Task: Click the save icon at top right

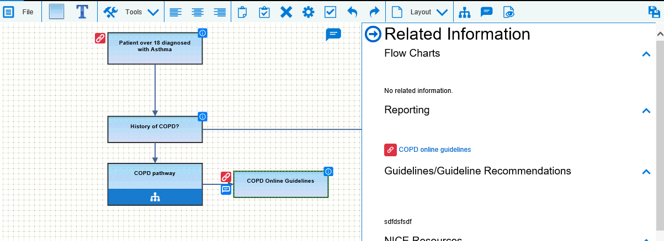Action: pyautogui.click(x=654, y=12)
